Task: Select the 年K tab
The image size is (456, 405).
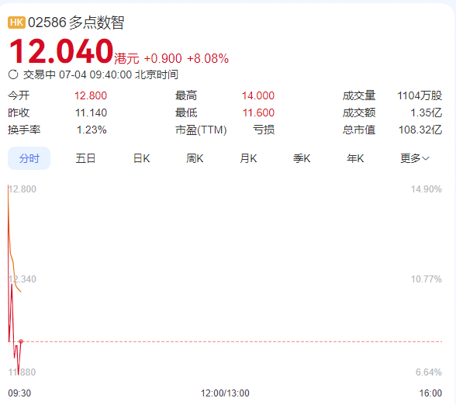Action: (x=355, y=158)
